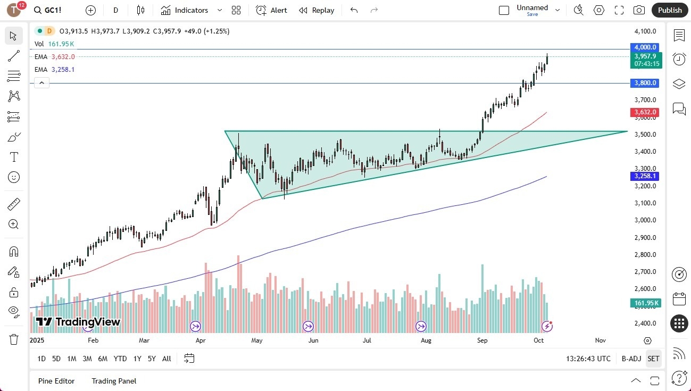Open chart settings via the gear icon
Image resolution: width=691 pixels, height=391 pixels.
[x=599, y=10]
